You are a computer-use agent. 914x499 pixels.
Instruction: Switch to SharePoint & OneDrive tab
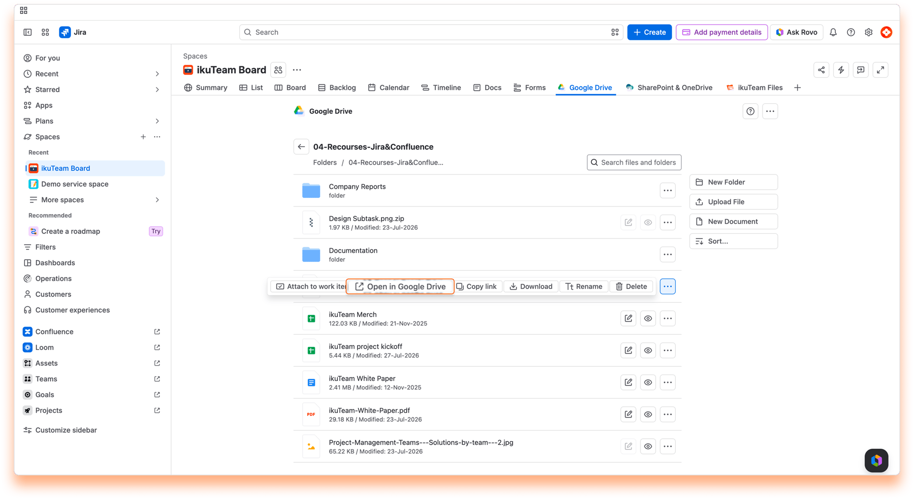pyautogui.click(x=669, y=88)
